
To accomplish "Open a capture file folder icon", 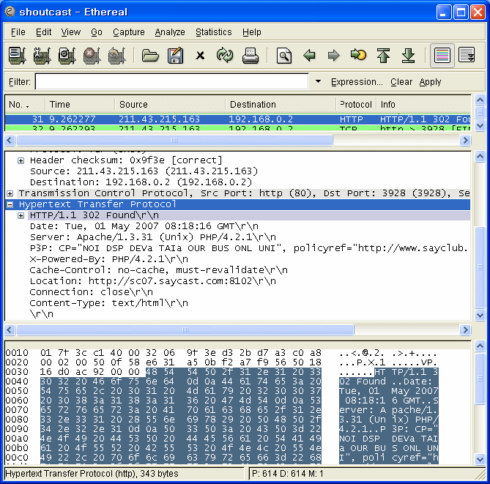I will click(x=150, y=56).
